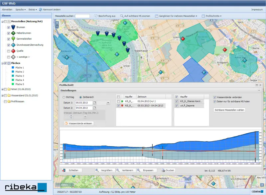266x195 pixels.
Task: Click the map zoom-out minus button
Action: (x=57, y=27)
